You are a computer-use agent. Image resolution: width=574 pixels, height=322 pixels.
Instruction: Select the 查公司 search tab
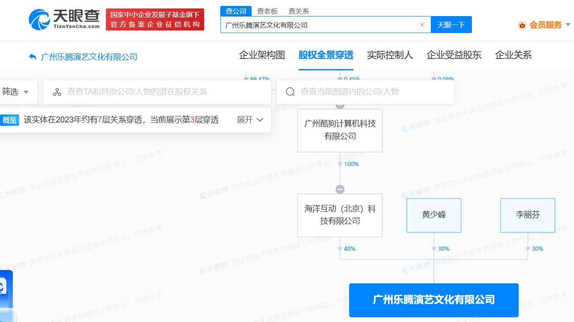tap(236, 11)
